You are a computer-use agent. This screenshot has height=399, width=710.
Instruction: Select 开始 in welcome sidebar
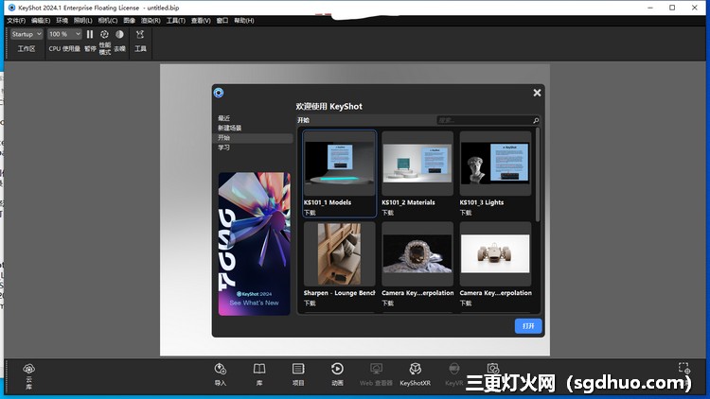point(253,138)
